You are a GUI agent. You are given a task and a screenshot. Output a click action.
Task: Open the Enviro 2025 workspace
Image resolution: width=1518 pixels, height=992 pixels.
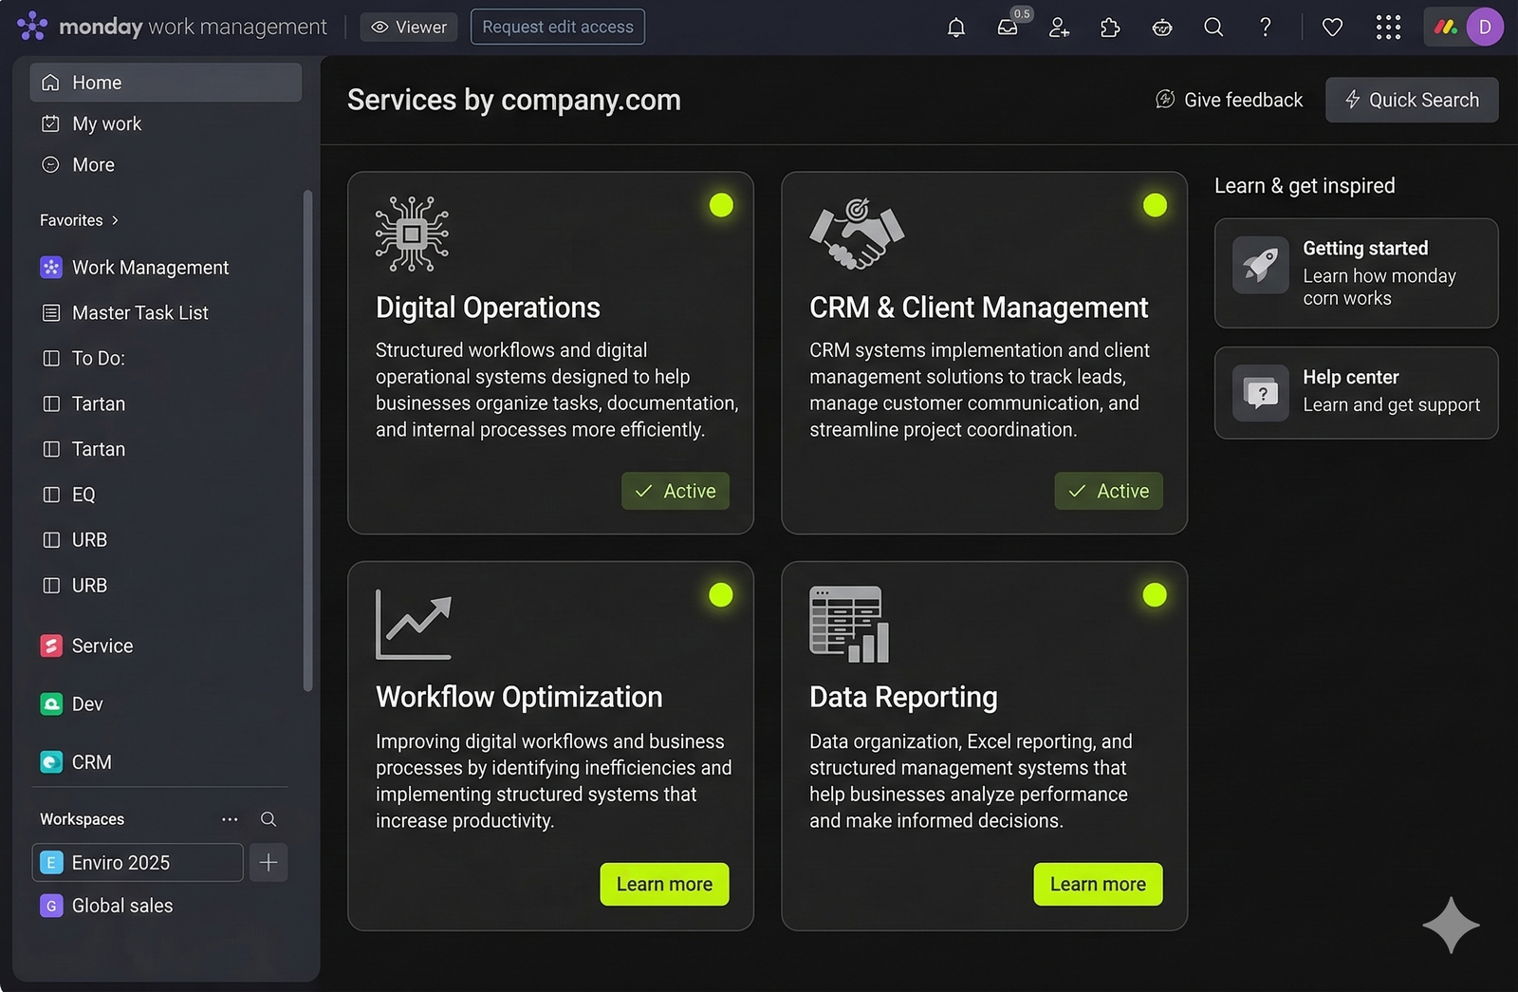coord(120,862)
